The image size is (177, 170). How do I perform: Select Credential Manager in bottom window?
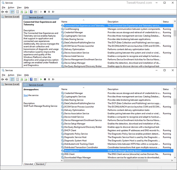click(x=117, y=93)
